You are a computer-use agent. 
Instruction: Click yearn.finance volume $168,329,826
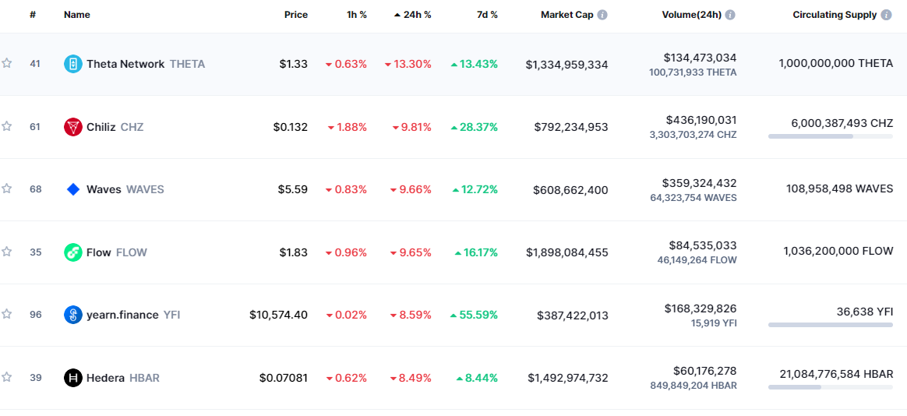click(x=701, y=308)
